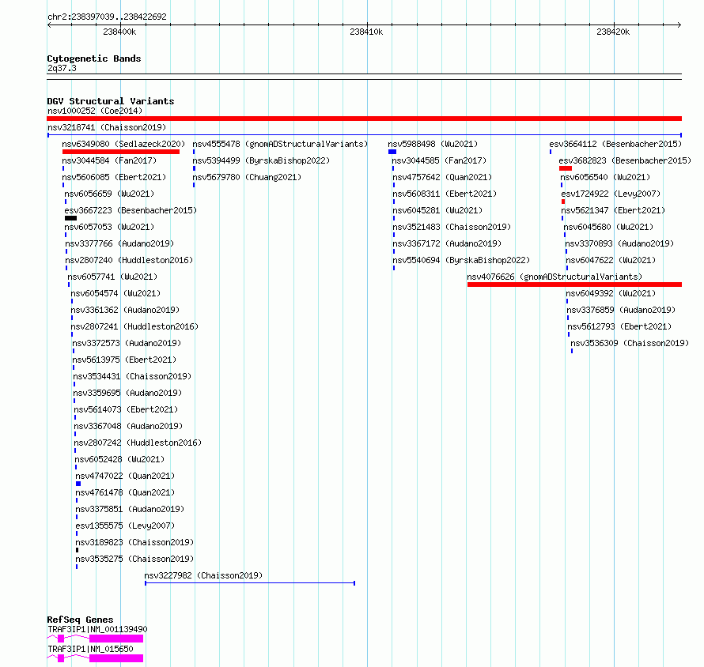704x667 pixels.
Task: Click nsv5612793 (Ebert2021) label
Action: click(x=619, y=326)
